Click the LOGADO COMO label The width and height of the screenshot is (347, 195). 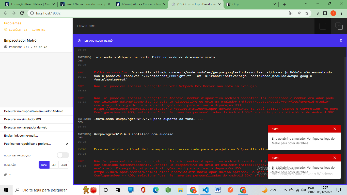point(86,26)
